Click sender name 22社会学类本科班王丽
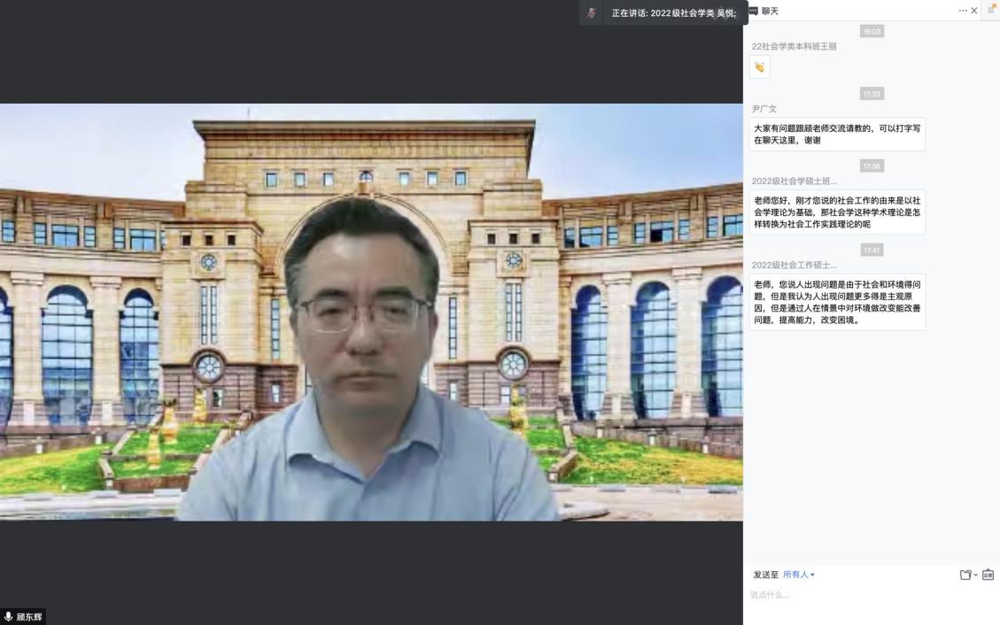Screen dimensions: 1000x625 (x=794, y=46)
